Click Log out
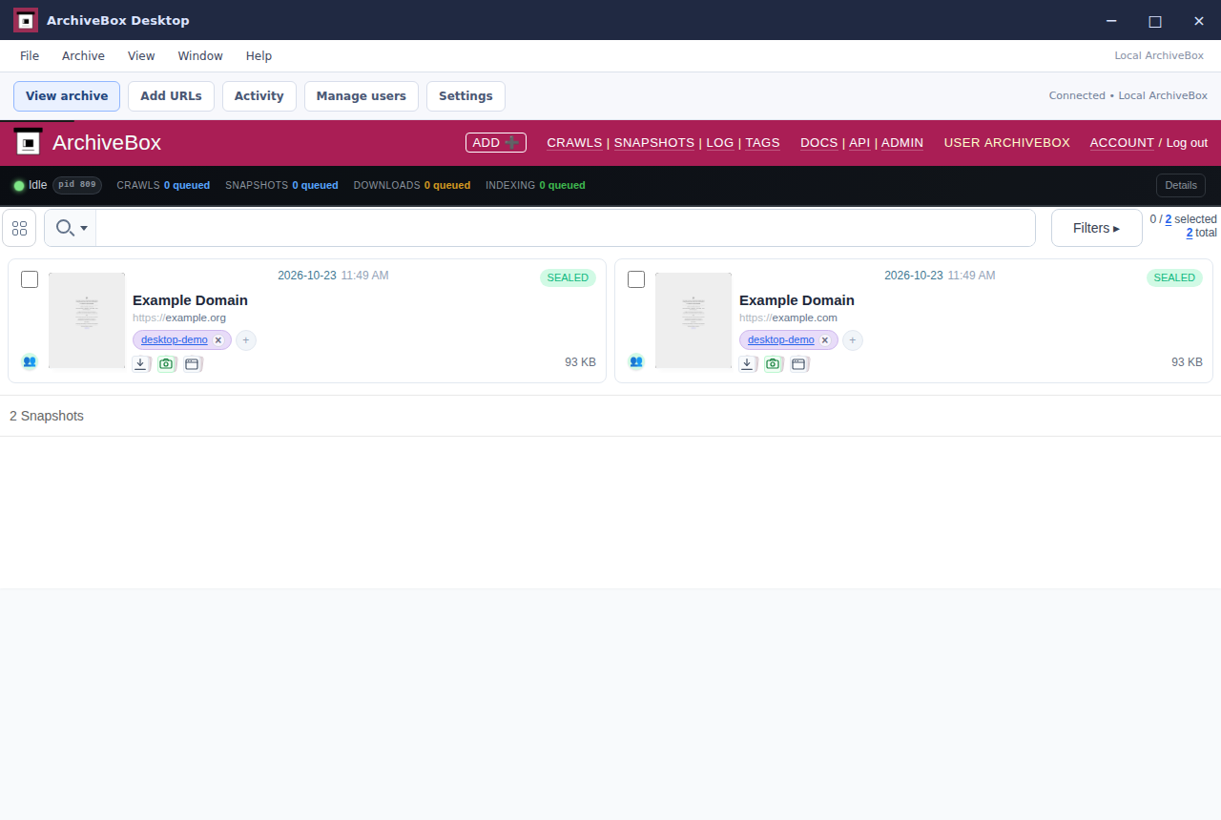Image resolution: width=1221 pixels, height=820 pixels. coord(1187,143)
